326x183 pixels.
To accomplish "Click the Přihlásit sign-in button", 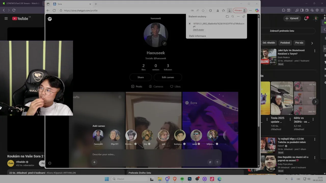I will 240,10.
